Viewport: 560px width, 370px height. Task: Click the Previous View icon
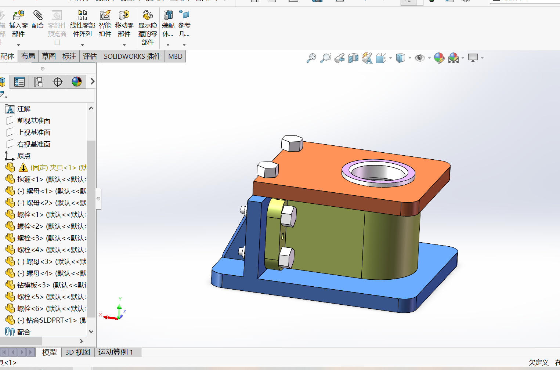339,58
